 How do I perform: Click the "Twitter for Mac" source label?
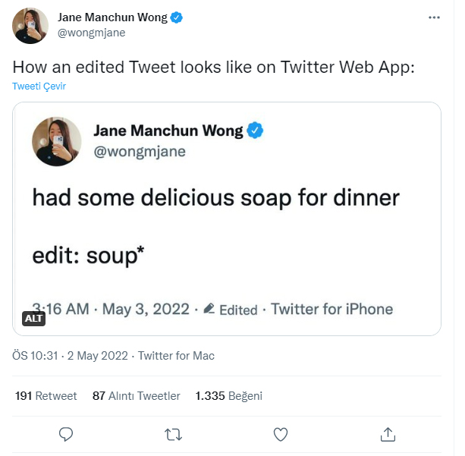point(176,356)
